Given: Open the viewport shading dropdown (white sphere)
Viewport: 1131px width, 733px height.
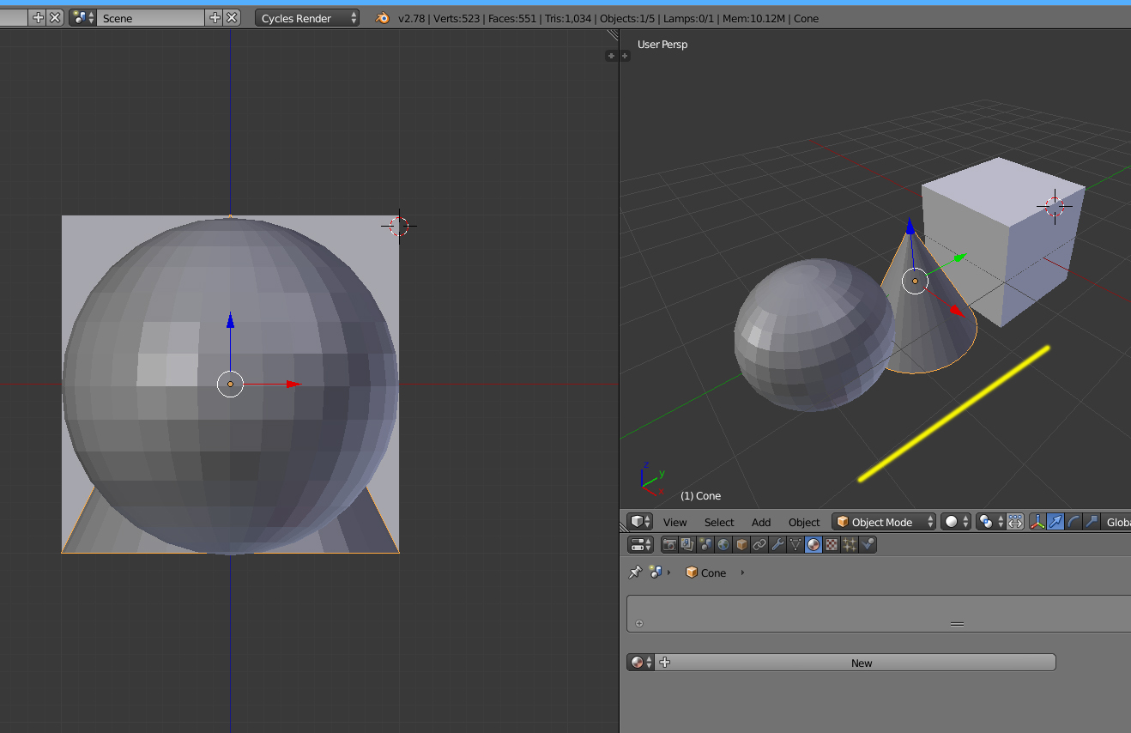Looking at the screenshot, I should coord(956,522).
